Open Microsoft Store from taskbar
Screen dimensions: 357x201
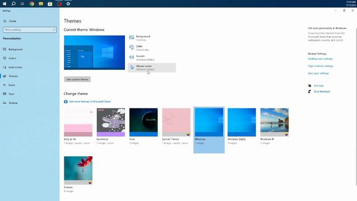coord(50,4)
